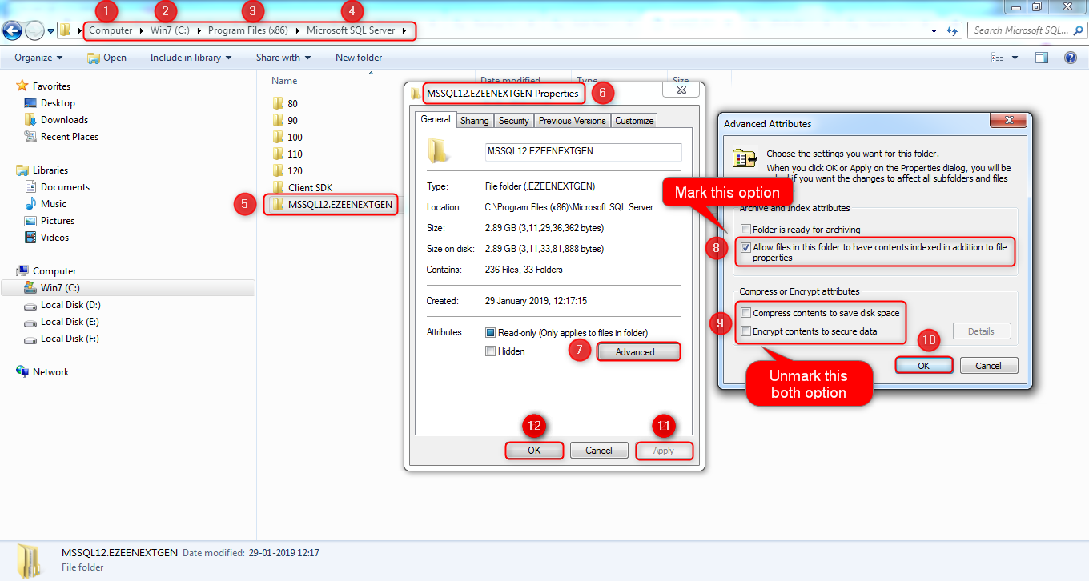Toggle Encrypt contents to secure data

[x=746, y=331]
